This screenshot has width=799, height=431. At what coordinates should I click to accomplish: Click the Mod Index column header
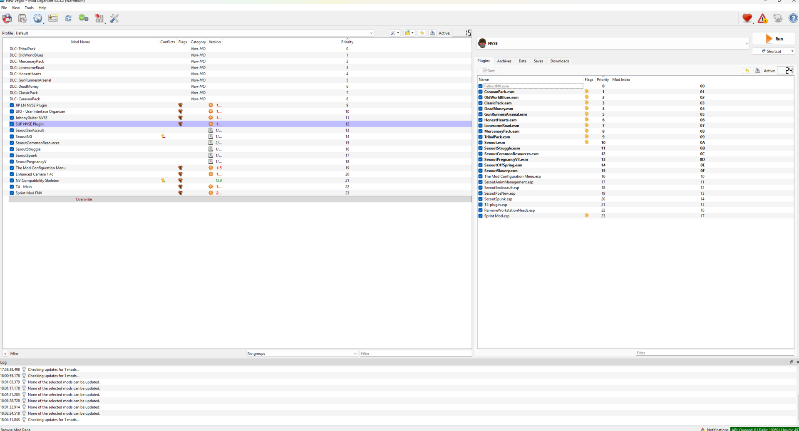[x=621, y=79]
